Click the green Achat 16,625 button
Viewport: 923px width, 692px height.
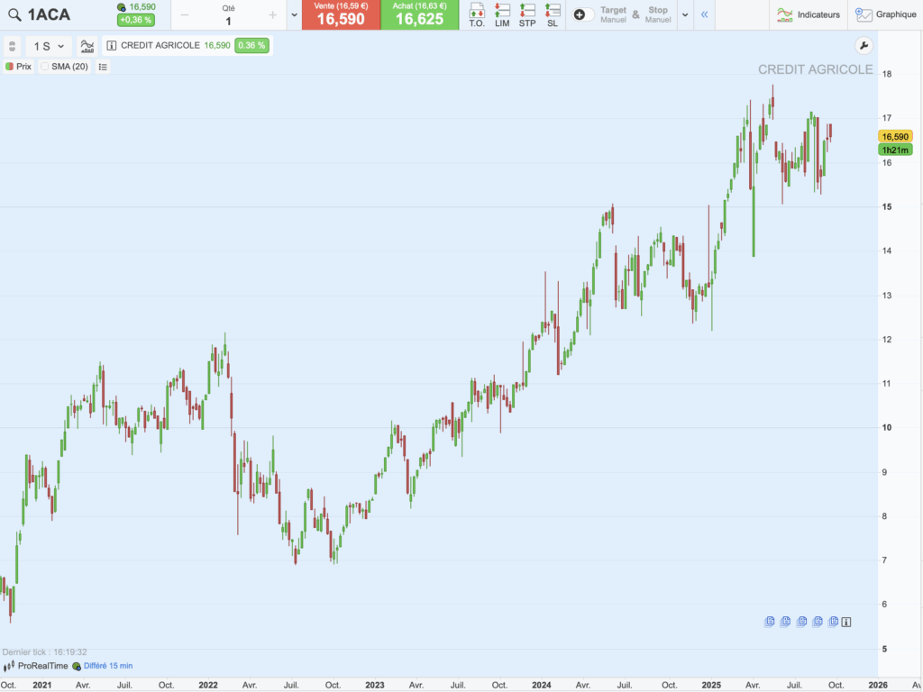[419, 14]
